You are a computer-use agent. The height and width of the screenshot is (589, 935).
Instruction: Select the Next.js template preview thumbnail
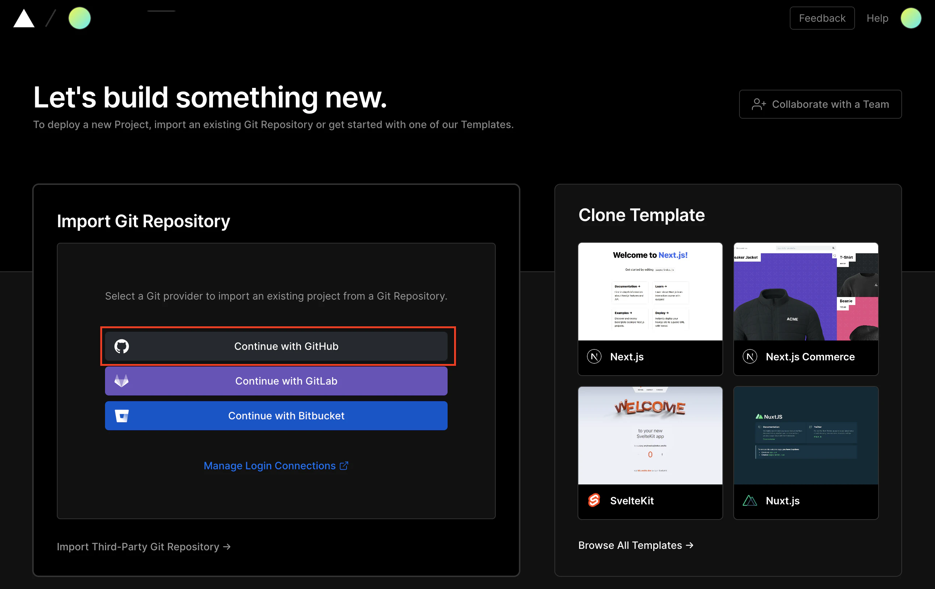pyautogui.click(x=650, y=292)
